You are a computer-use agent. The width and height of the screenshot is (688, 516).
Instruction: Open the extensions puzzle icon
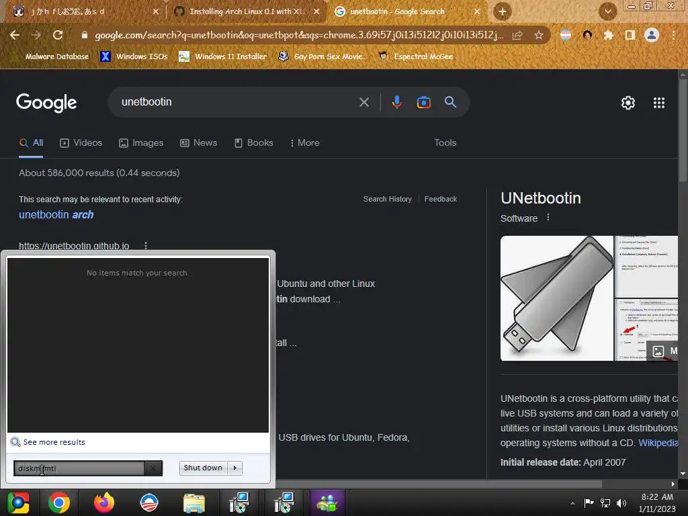(x=608, y=35)
